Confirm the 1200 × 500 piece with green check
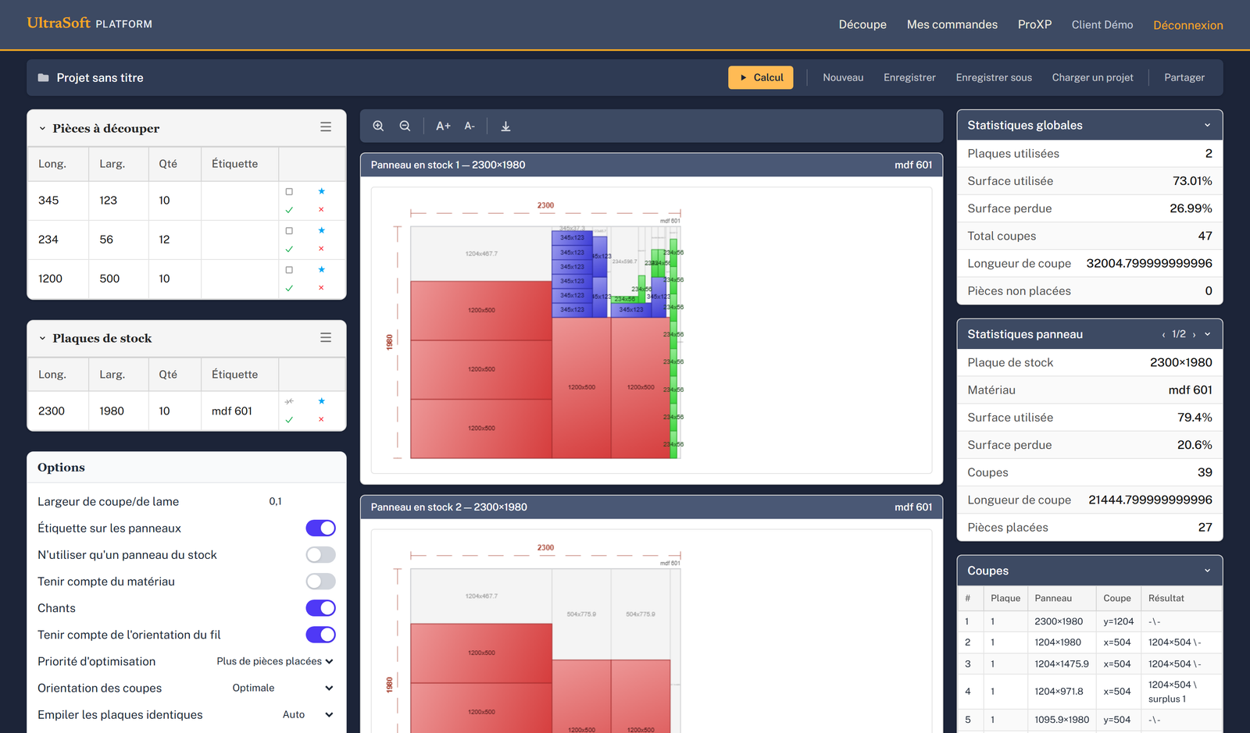Screen dimensions: 1250x733 289,288
